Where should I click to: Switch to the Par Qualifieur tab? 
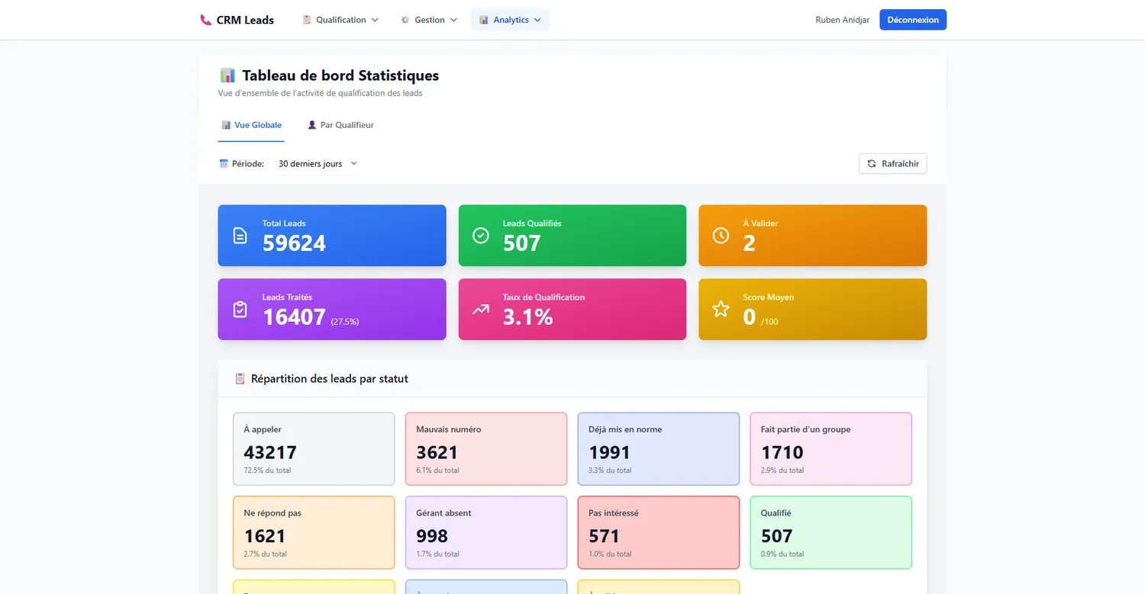coord(340,125)
